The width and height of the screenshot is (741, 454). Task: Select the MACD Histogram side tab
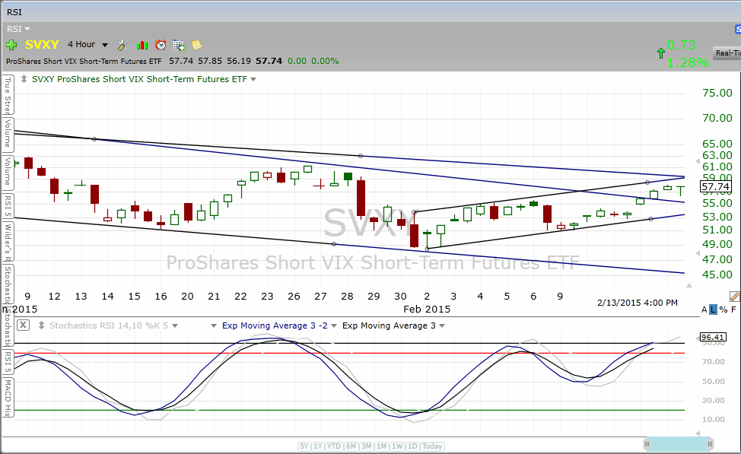coord(8,398)
